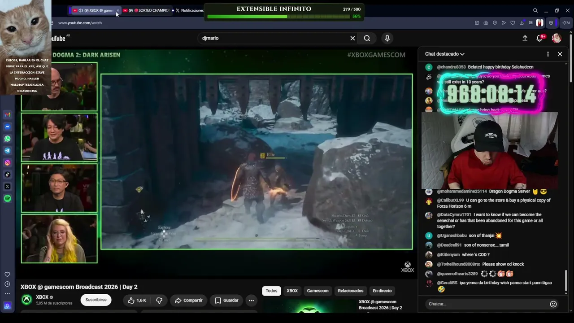
Task: Like the video with 1,6 K likes
Action: 137,300
